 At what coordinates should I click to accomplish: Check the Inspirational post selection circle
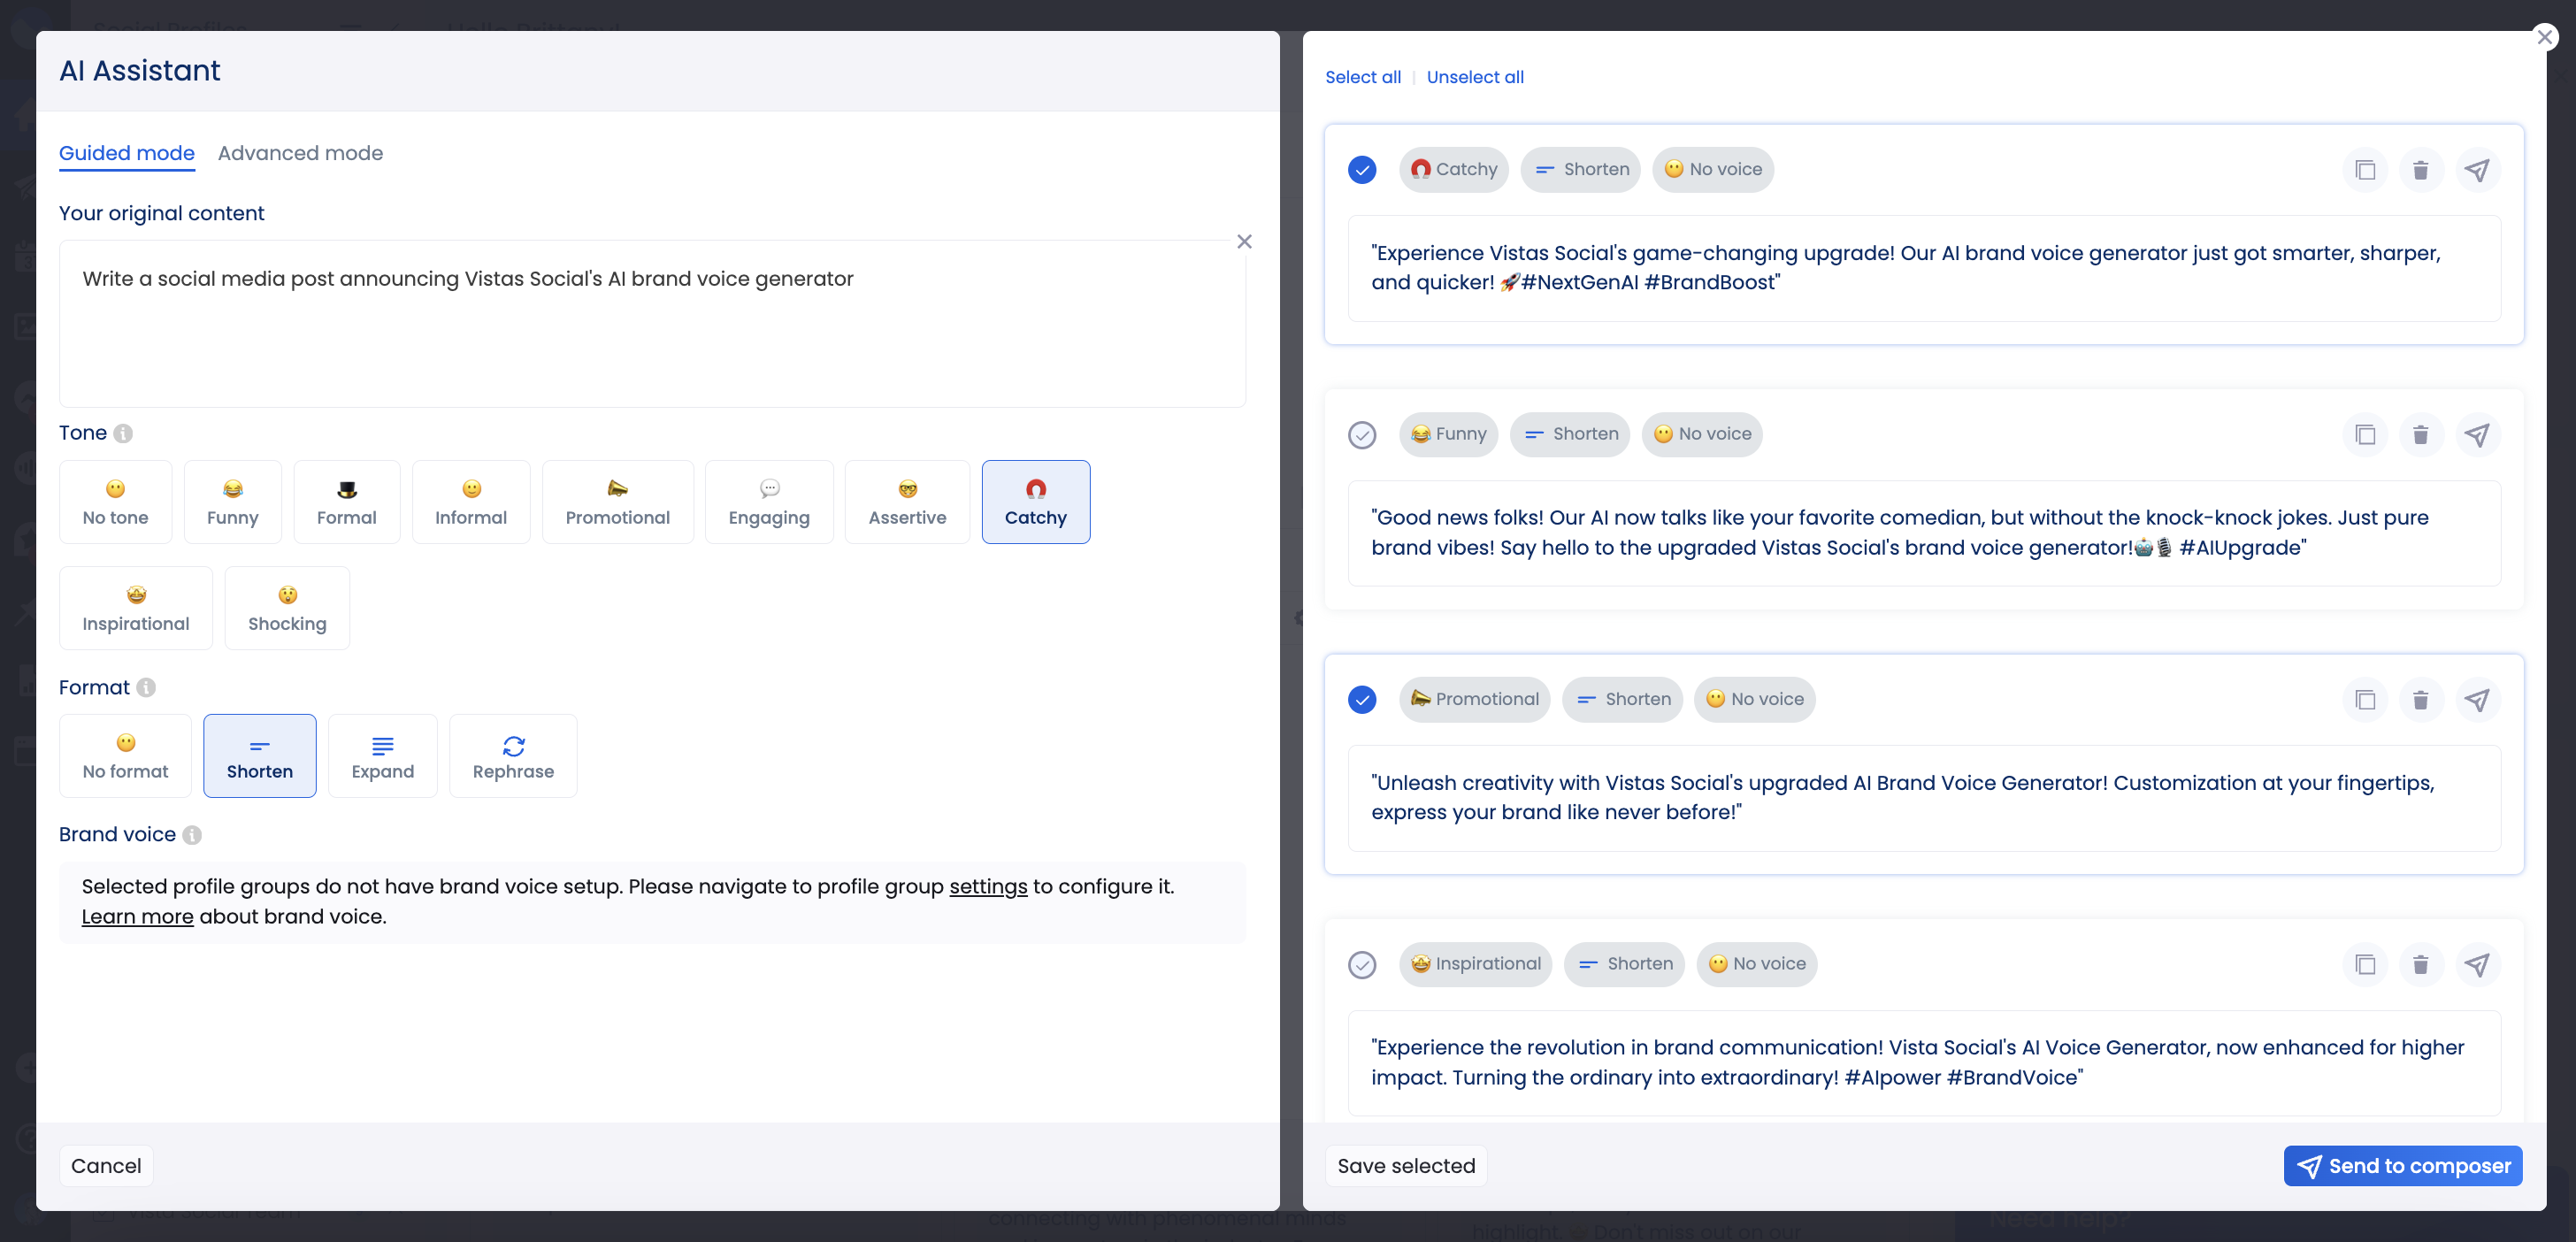click(x=1362, y=965)
